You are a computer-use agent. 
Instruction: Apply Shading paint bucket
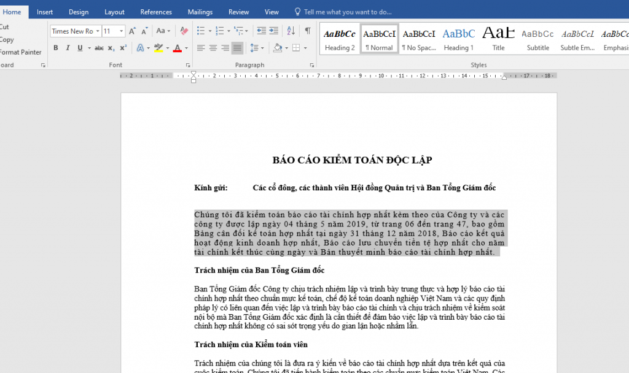tap(278, 48)
